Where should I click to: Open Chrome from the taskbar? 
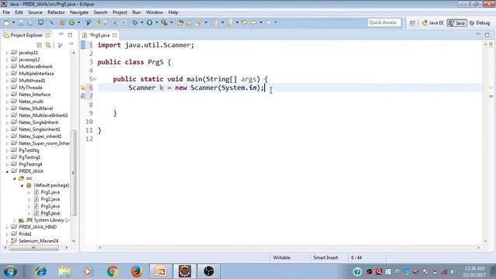click(112, 271)
